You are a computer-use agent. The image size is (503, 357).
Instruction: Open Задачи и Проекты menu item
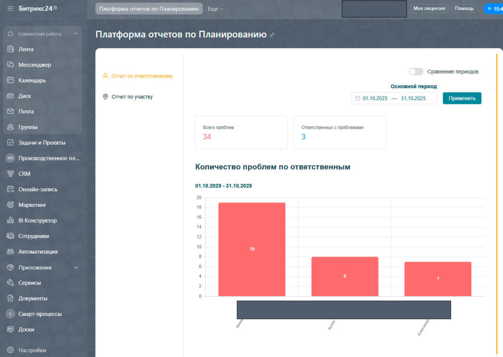(x=42, y=143)
